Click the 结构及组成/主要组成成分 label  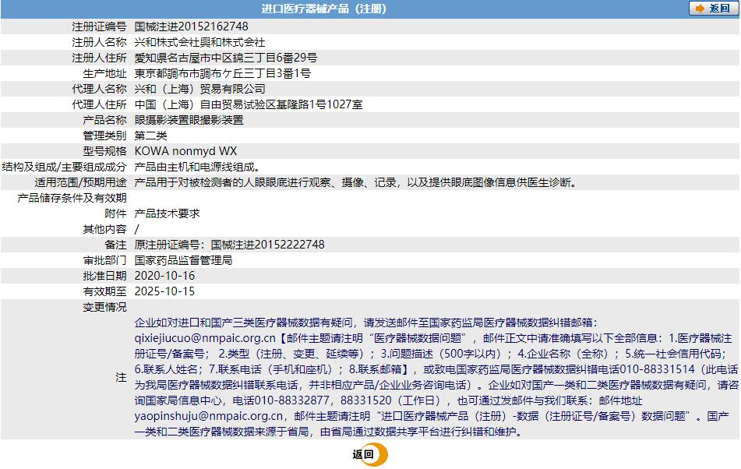(x=64, y=167)
